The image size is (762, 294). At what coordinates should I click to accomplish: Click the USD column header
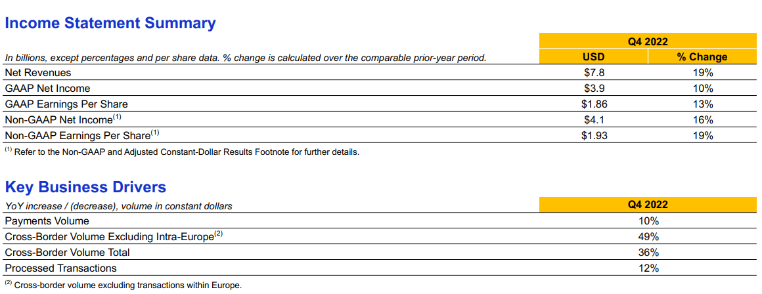click(593, 57)
